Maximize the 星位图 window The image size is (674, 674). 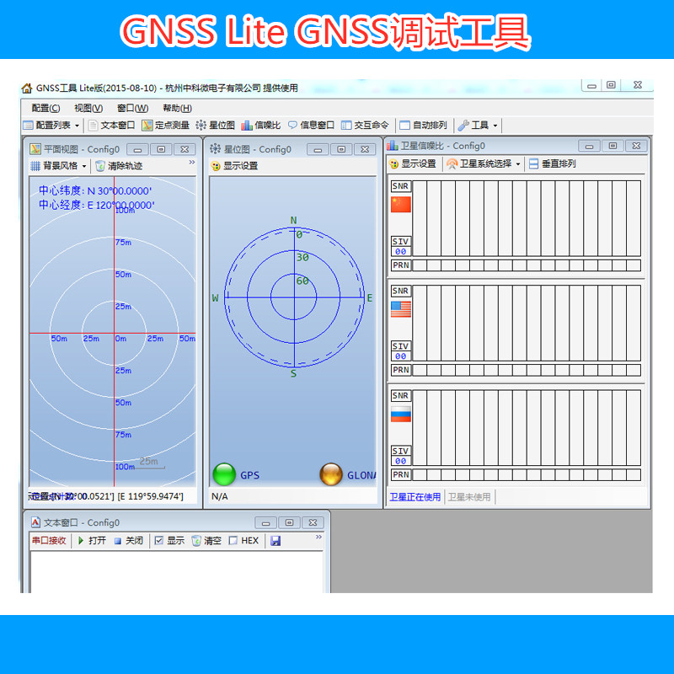click(341, 149)
